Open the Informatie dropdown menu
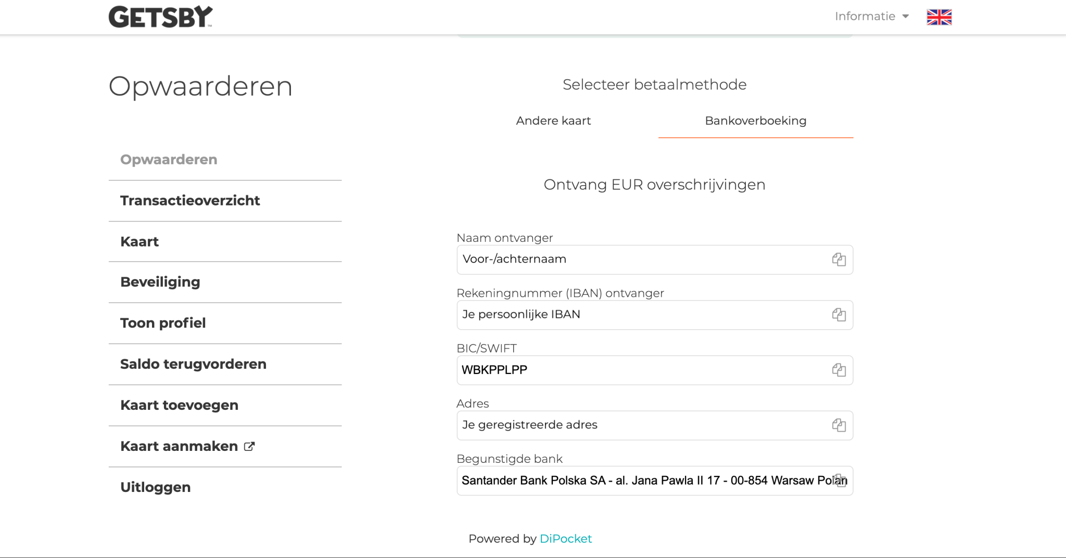This screenshot has width=1066, height=558. coord(871,16)
